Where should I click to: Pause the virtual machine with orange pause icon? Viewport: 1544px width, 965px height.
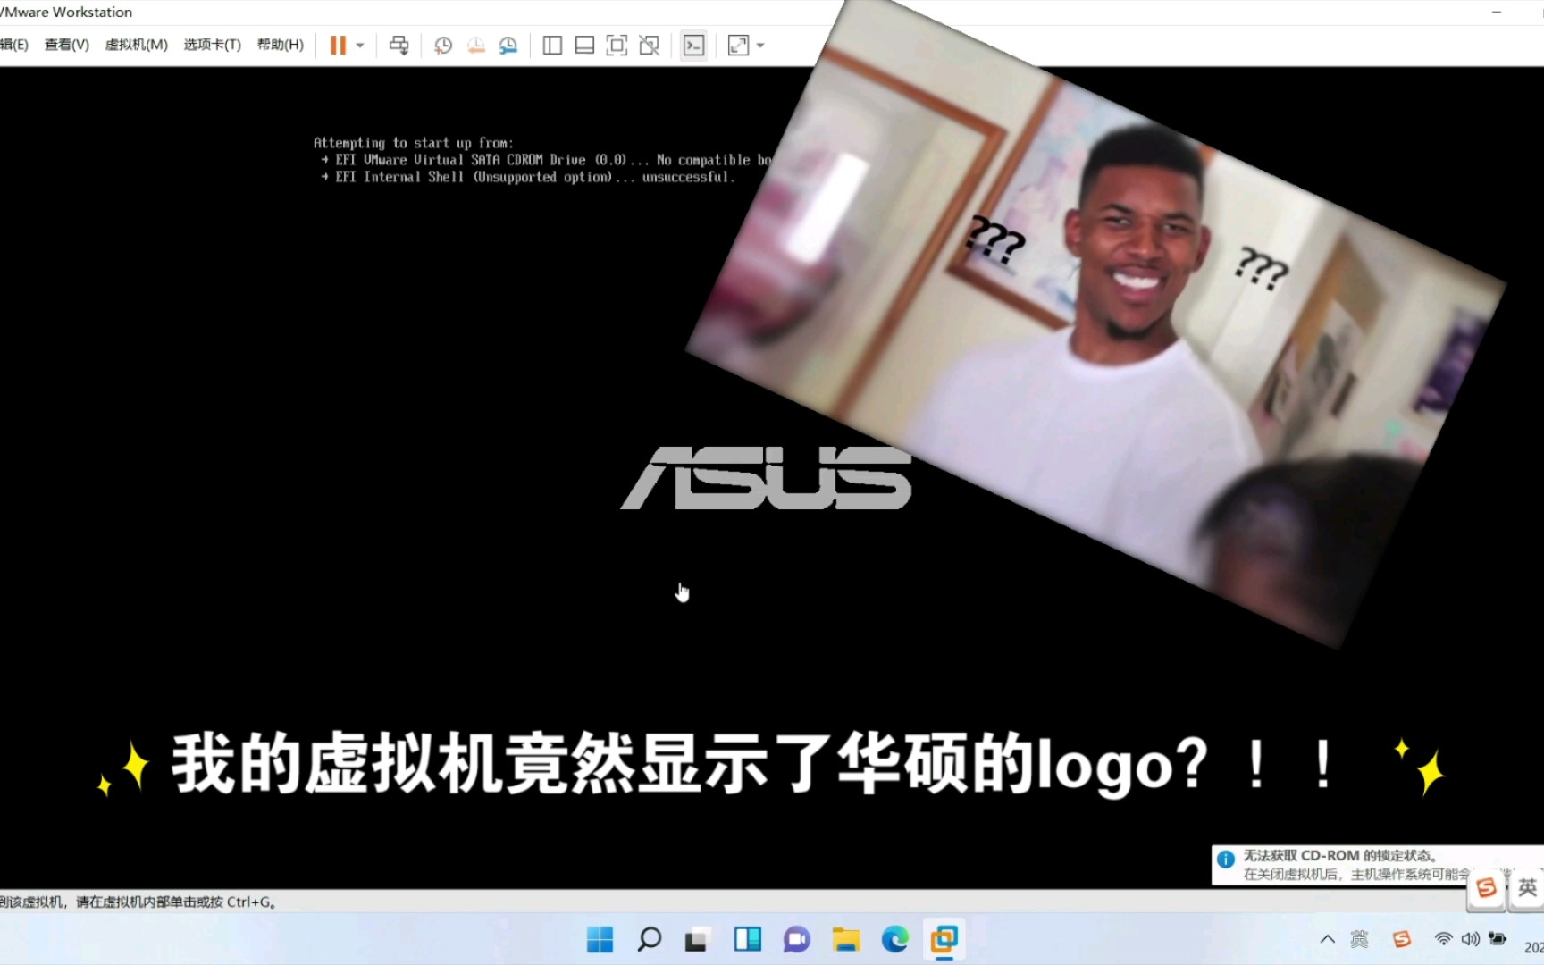pyautogui.click(x=338, y=45)
